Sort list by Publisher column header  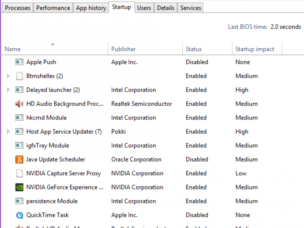(145, 49)
